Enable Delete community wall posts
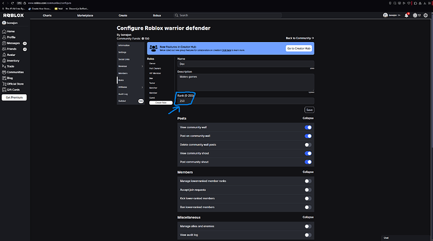 pos(308,144)
